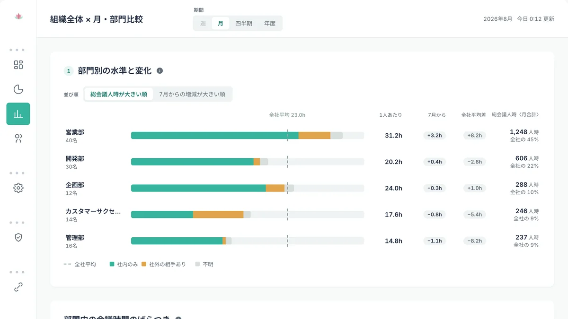Click the 1,248 人時 total

click(x=524, y=132)
